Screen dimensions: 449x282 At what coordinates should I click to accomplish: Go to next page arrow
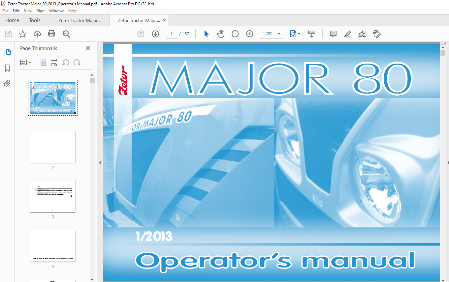[x=155, y=34]
